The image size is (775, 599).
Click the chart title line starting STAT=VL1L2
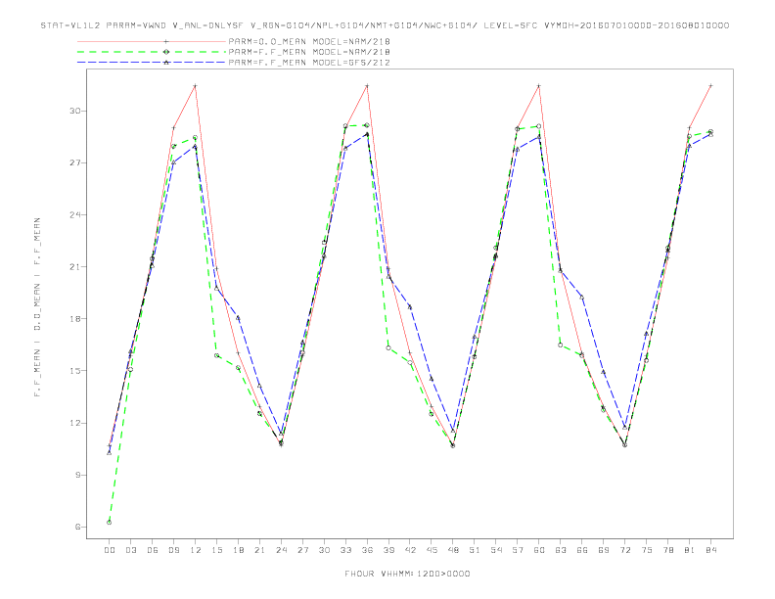(385, 25)
